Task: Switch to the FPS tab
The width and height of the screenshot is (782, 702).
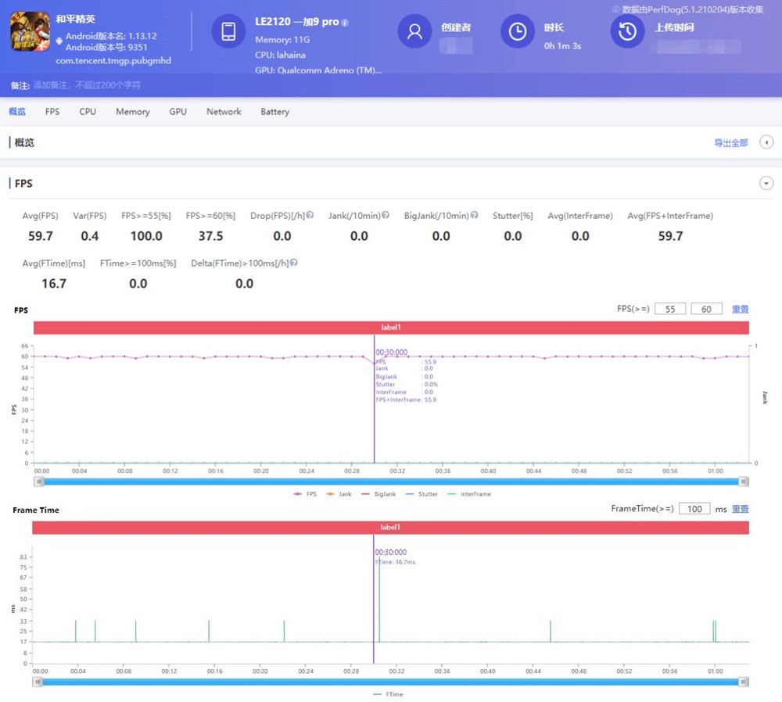Action: click(x=52, y=112)
